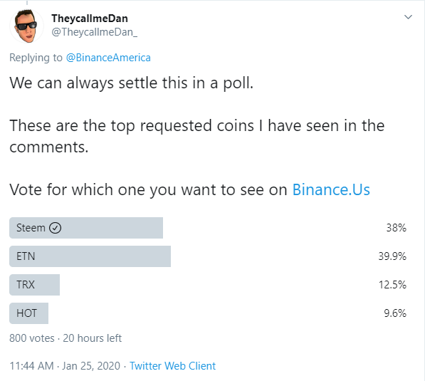Select the HOT poll bar
Viewport: 425px width, 381px height.
pos(28,313)
